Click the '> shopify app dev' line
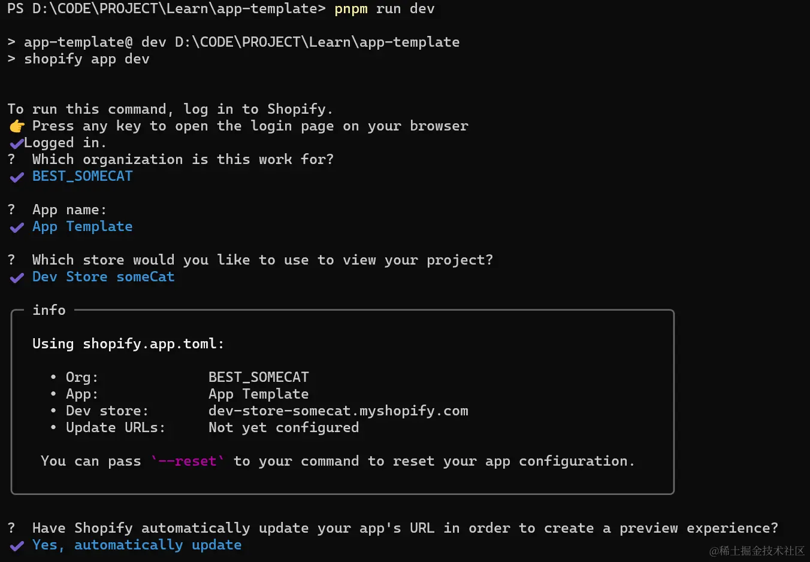 tap(78, 59)
